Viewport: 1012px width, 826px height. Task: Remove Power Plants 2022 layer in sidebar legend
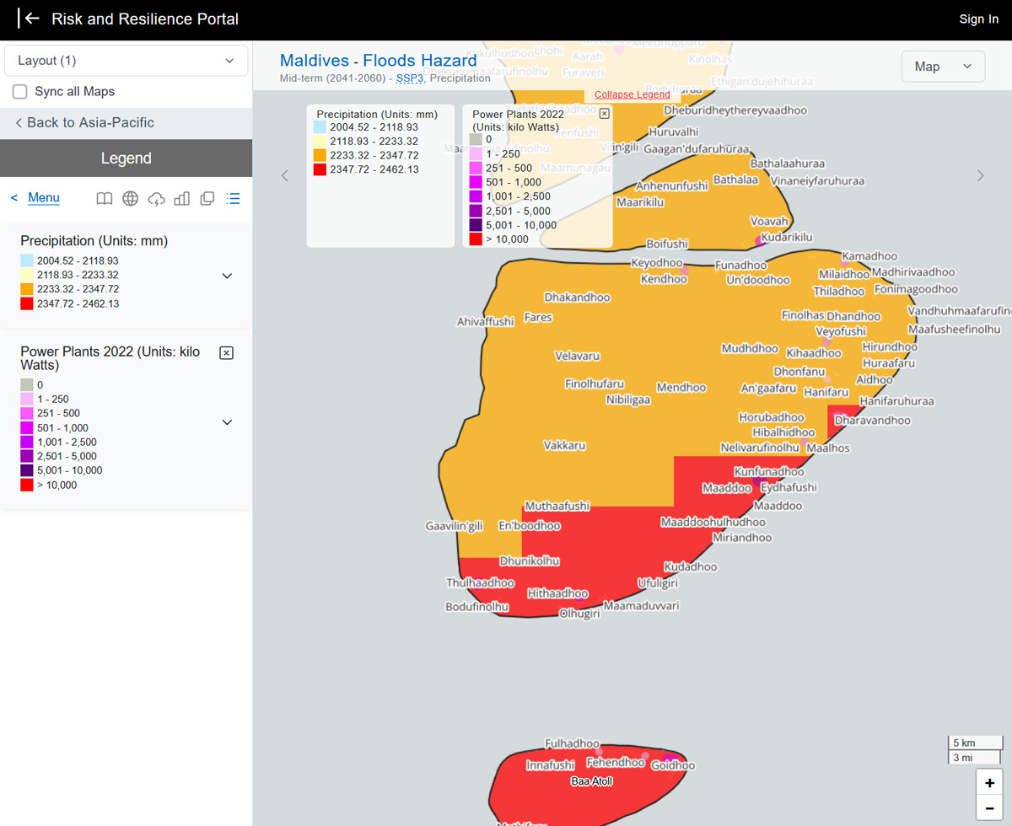pos(226,353)
